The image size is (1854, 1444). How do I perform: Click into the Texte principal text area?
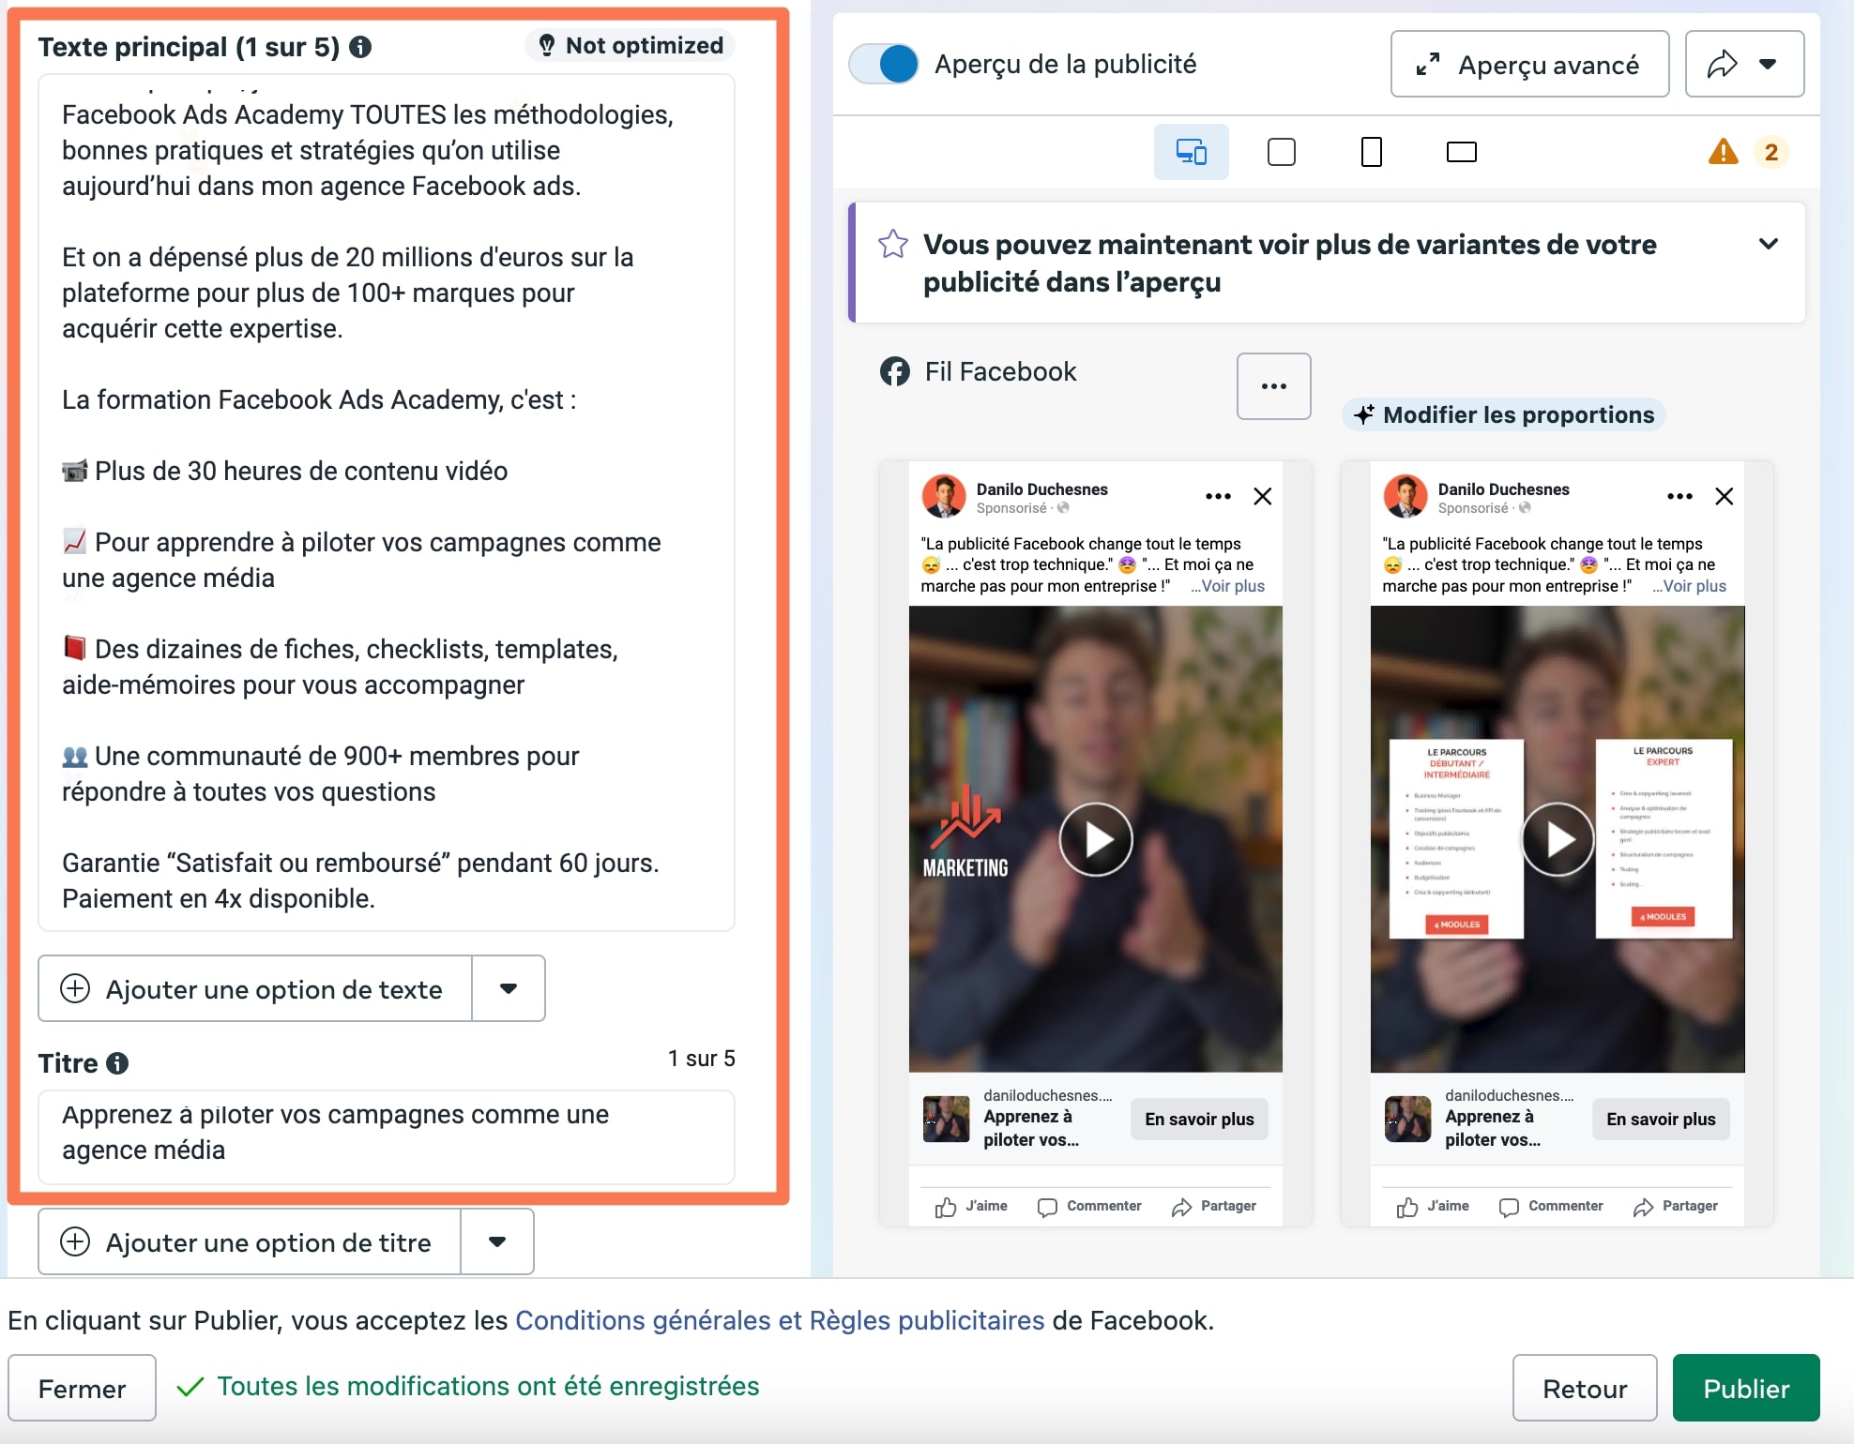386,503
